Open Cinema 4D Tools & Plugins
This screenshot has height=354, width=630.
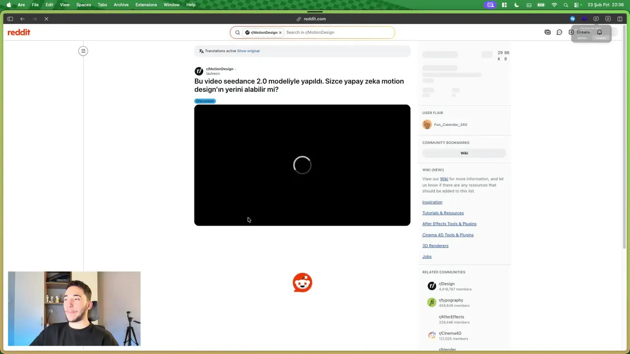click(x=448, y=235)
